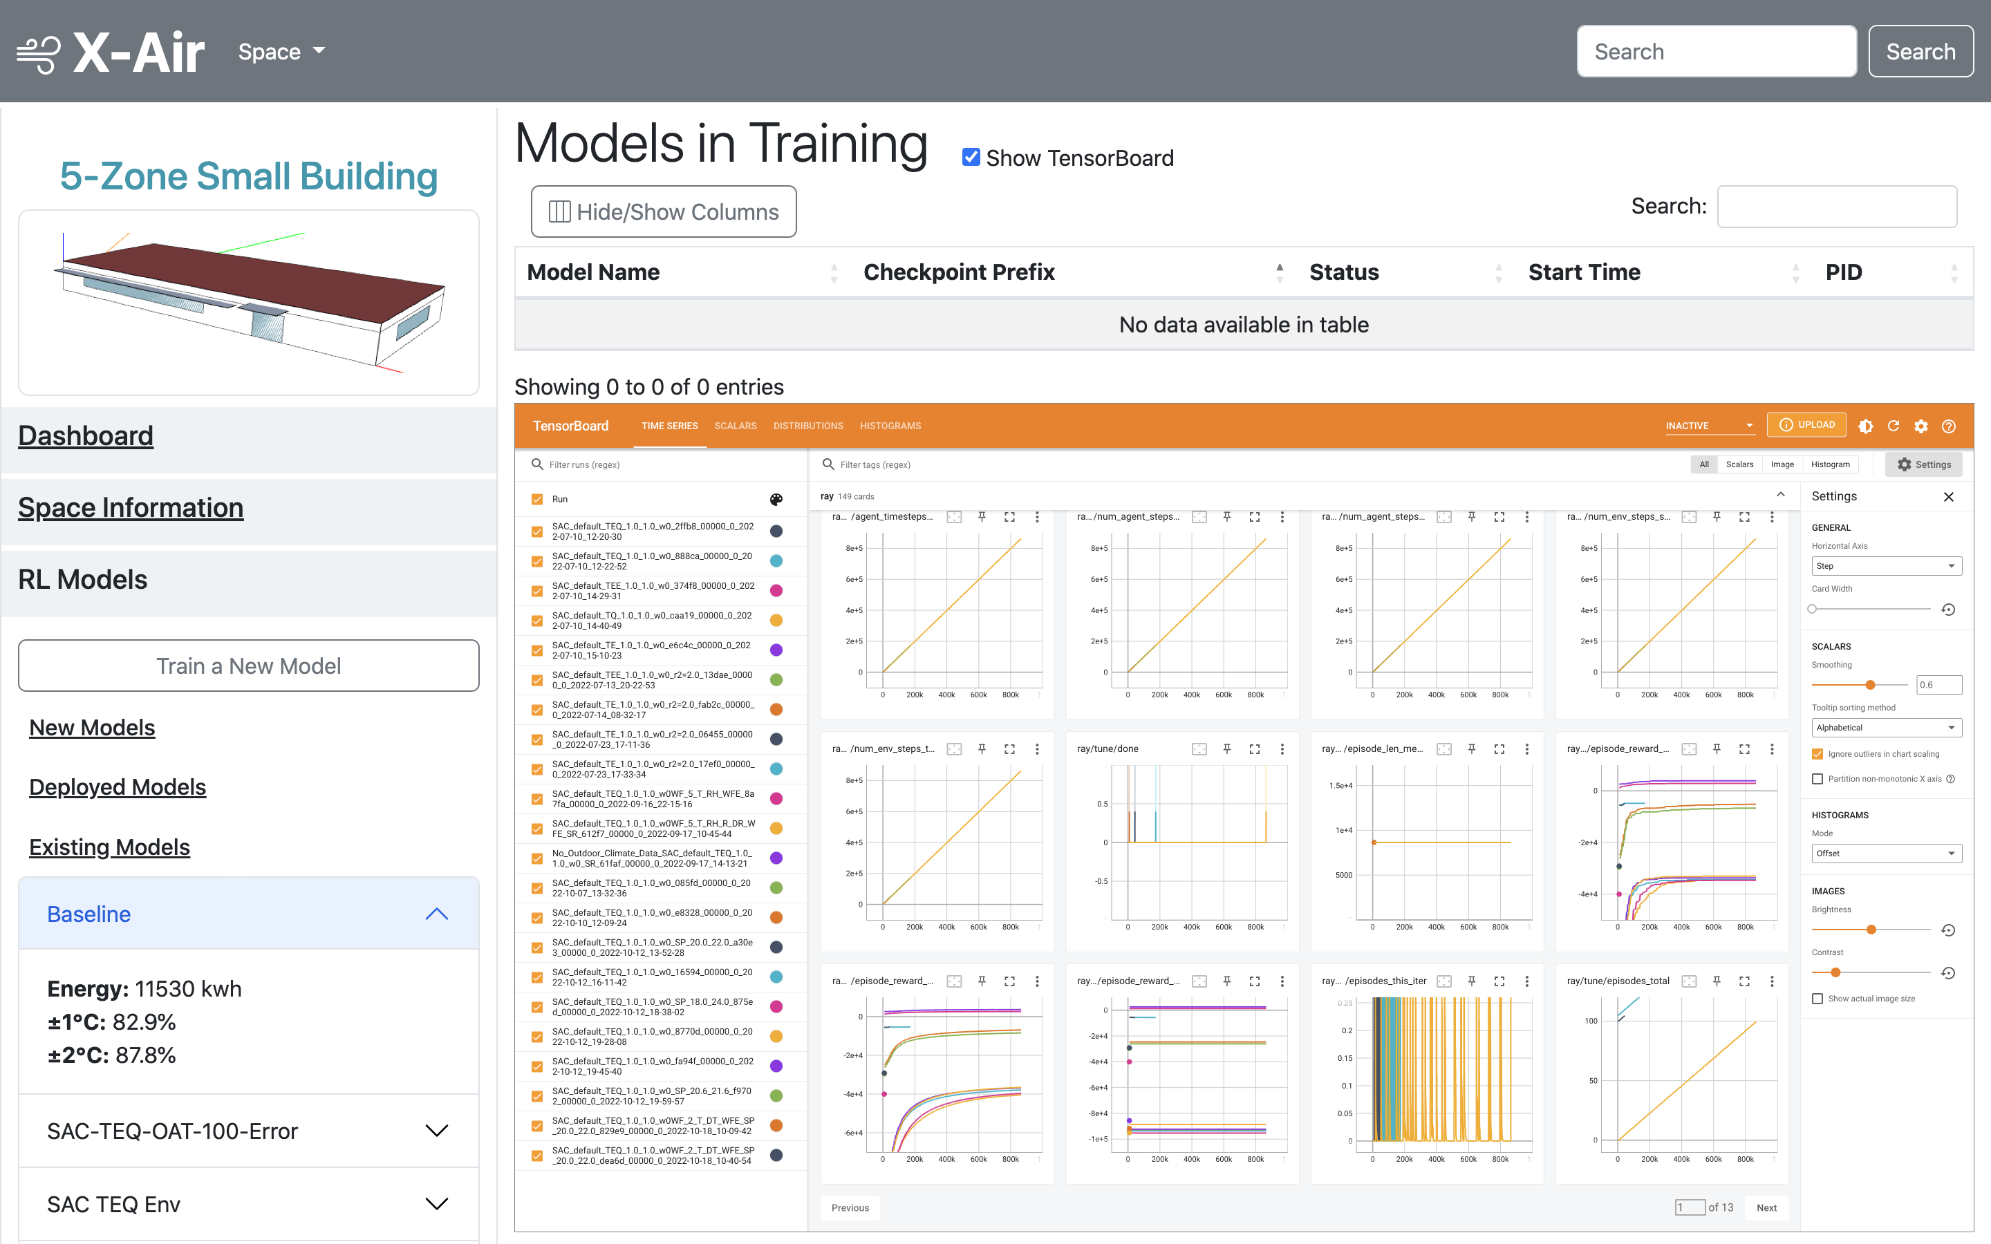The image size is (1991, 1244).
Task: Open the Dashboard link
Action: [x=86, y=436]
